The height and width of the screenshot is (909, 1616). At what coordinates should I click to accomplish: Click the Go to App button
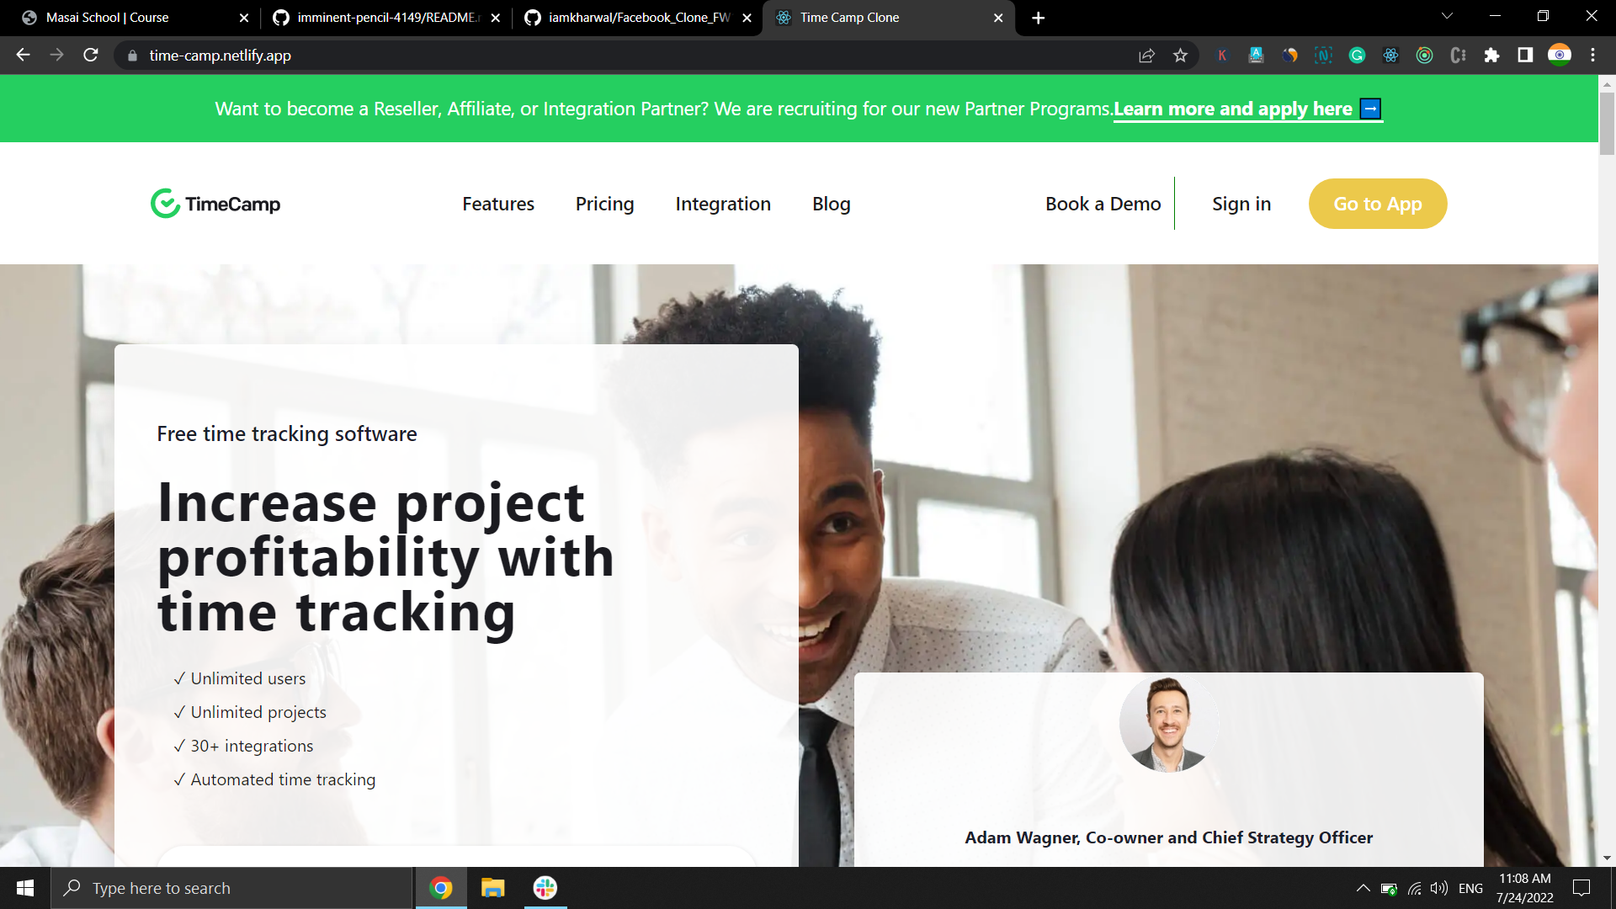click(x=1377, y=204)
